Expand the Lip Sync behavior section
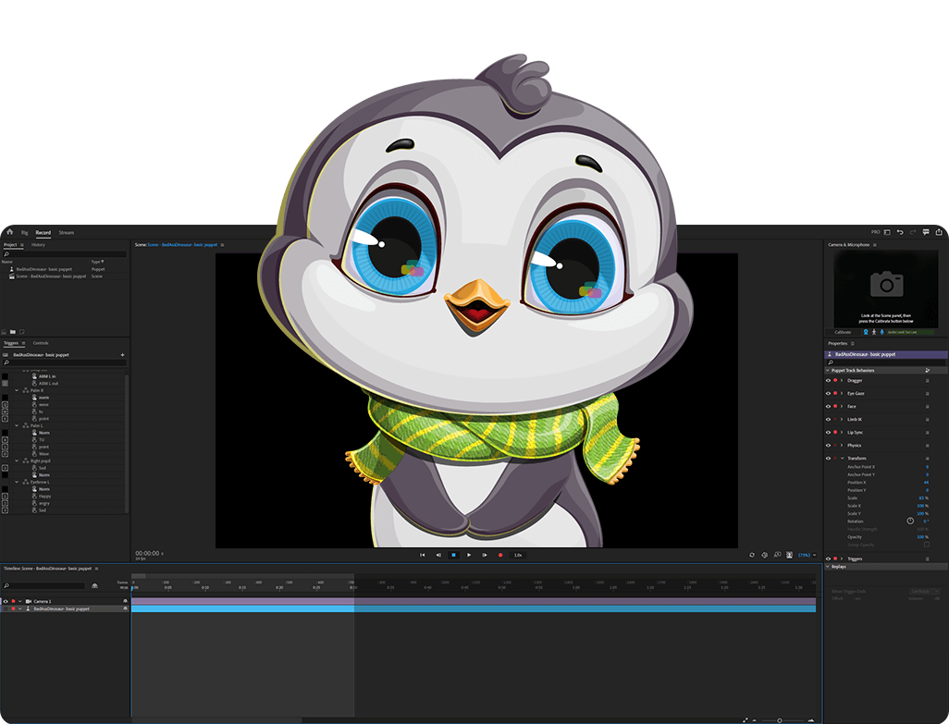949x724 pixels. click(842, 432)
